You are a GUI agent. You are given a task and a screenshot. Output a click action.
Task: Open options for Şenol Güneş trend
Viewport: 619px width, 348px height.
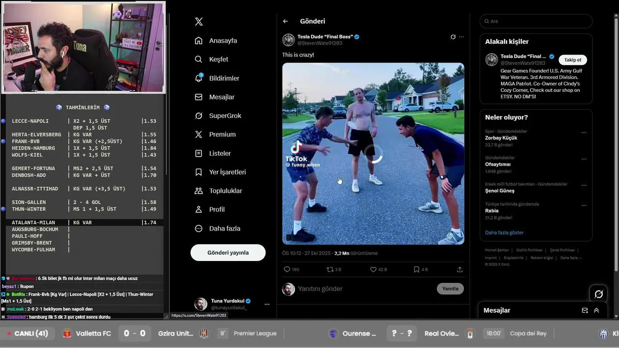tap(584, 185)
